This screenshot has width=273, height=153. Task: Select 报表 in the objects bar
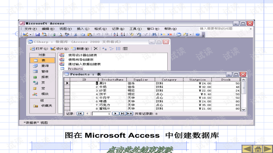(42, 77)
